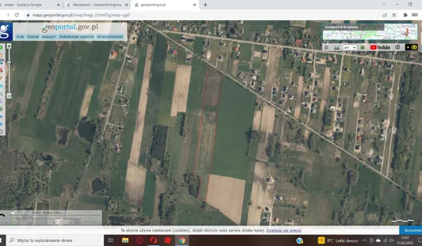
Task: Open a new browser tab
Action: (205, 5)
